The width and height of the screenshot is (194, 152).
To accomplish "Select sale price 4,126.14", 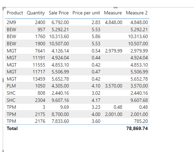I will (60, 51).
